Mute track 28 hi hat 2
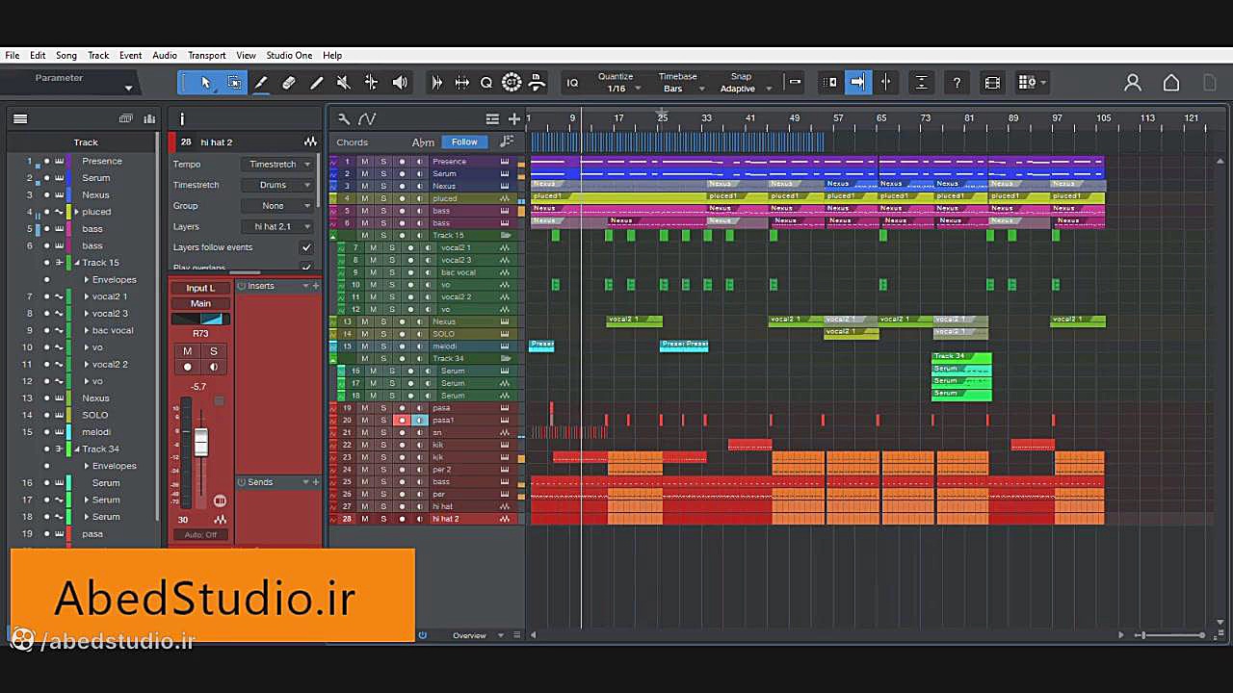The width and height of the screenshot is (1233, 693). click(365, 519)
